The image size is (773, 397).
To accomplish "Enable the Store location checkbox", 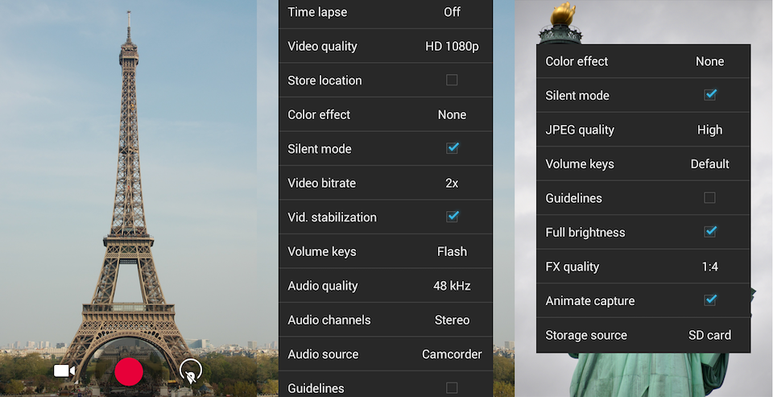I will (x=452, y=80).
